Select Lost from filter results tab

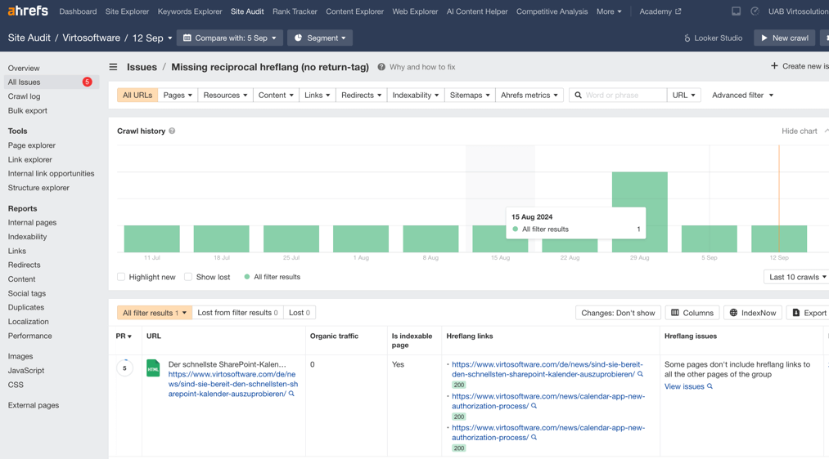point(237,312)
